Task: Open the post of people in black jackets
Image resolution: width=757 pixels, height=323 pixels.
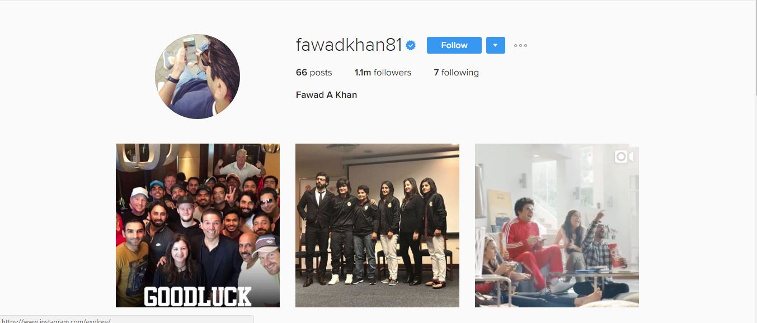Action: [377, 225]
